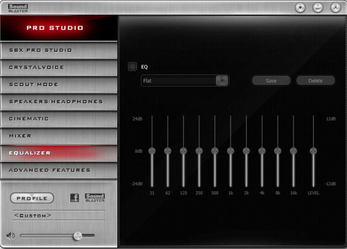This screenshot has height=249, width=347.
Task: Open the Facebook icon link
Action: [x=74, y=198]
